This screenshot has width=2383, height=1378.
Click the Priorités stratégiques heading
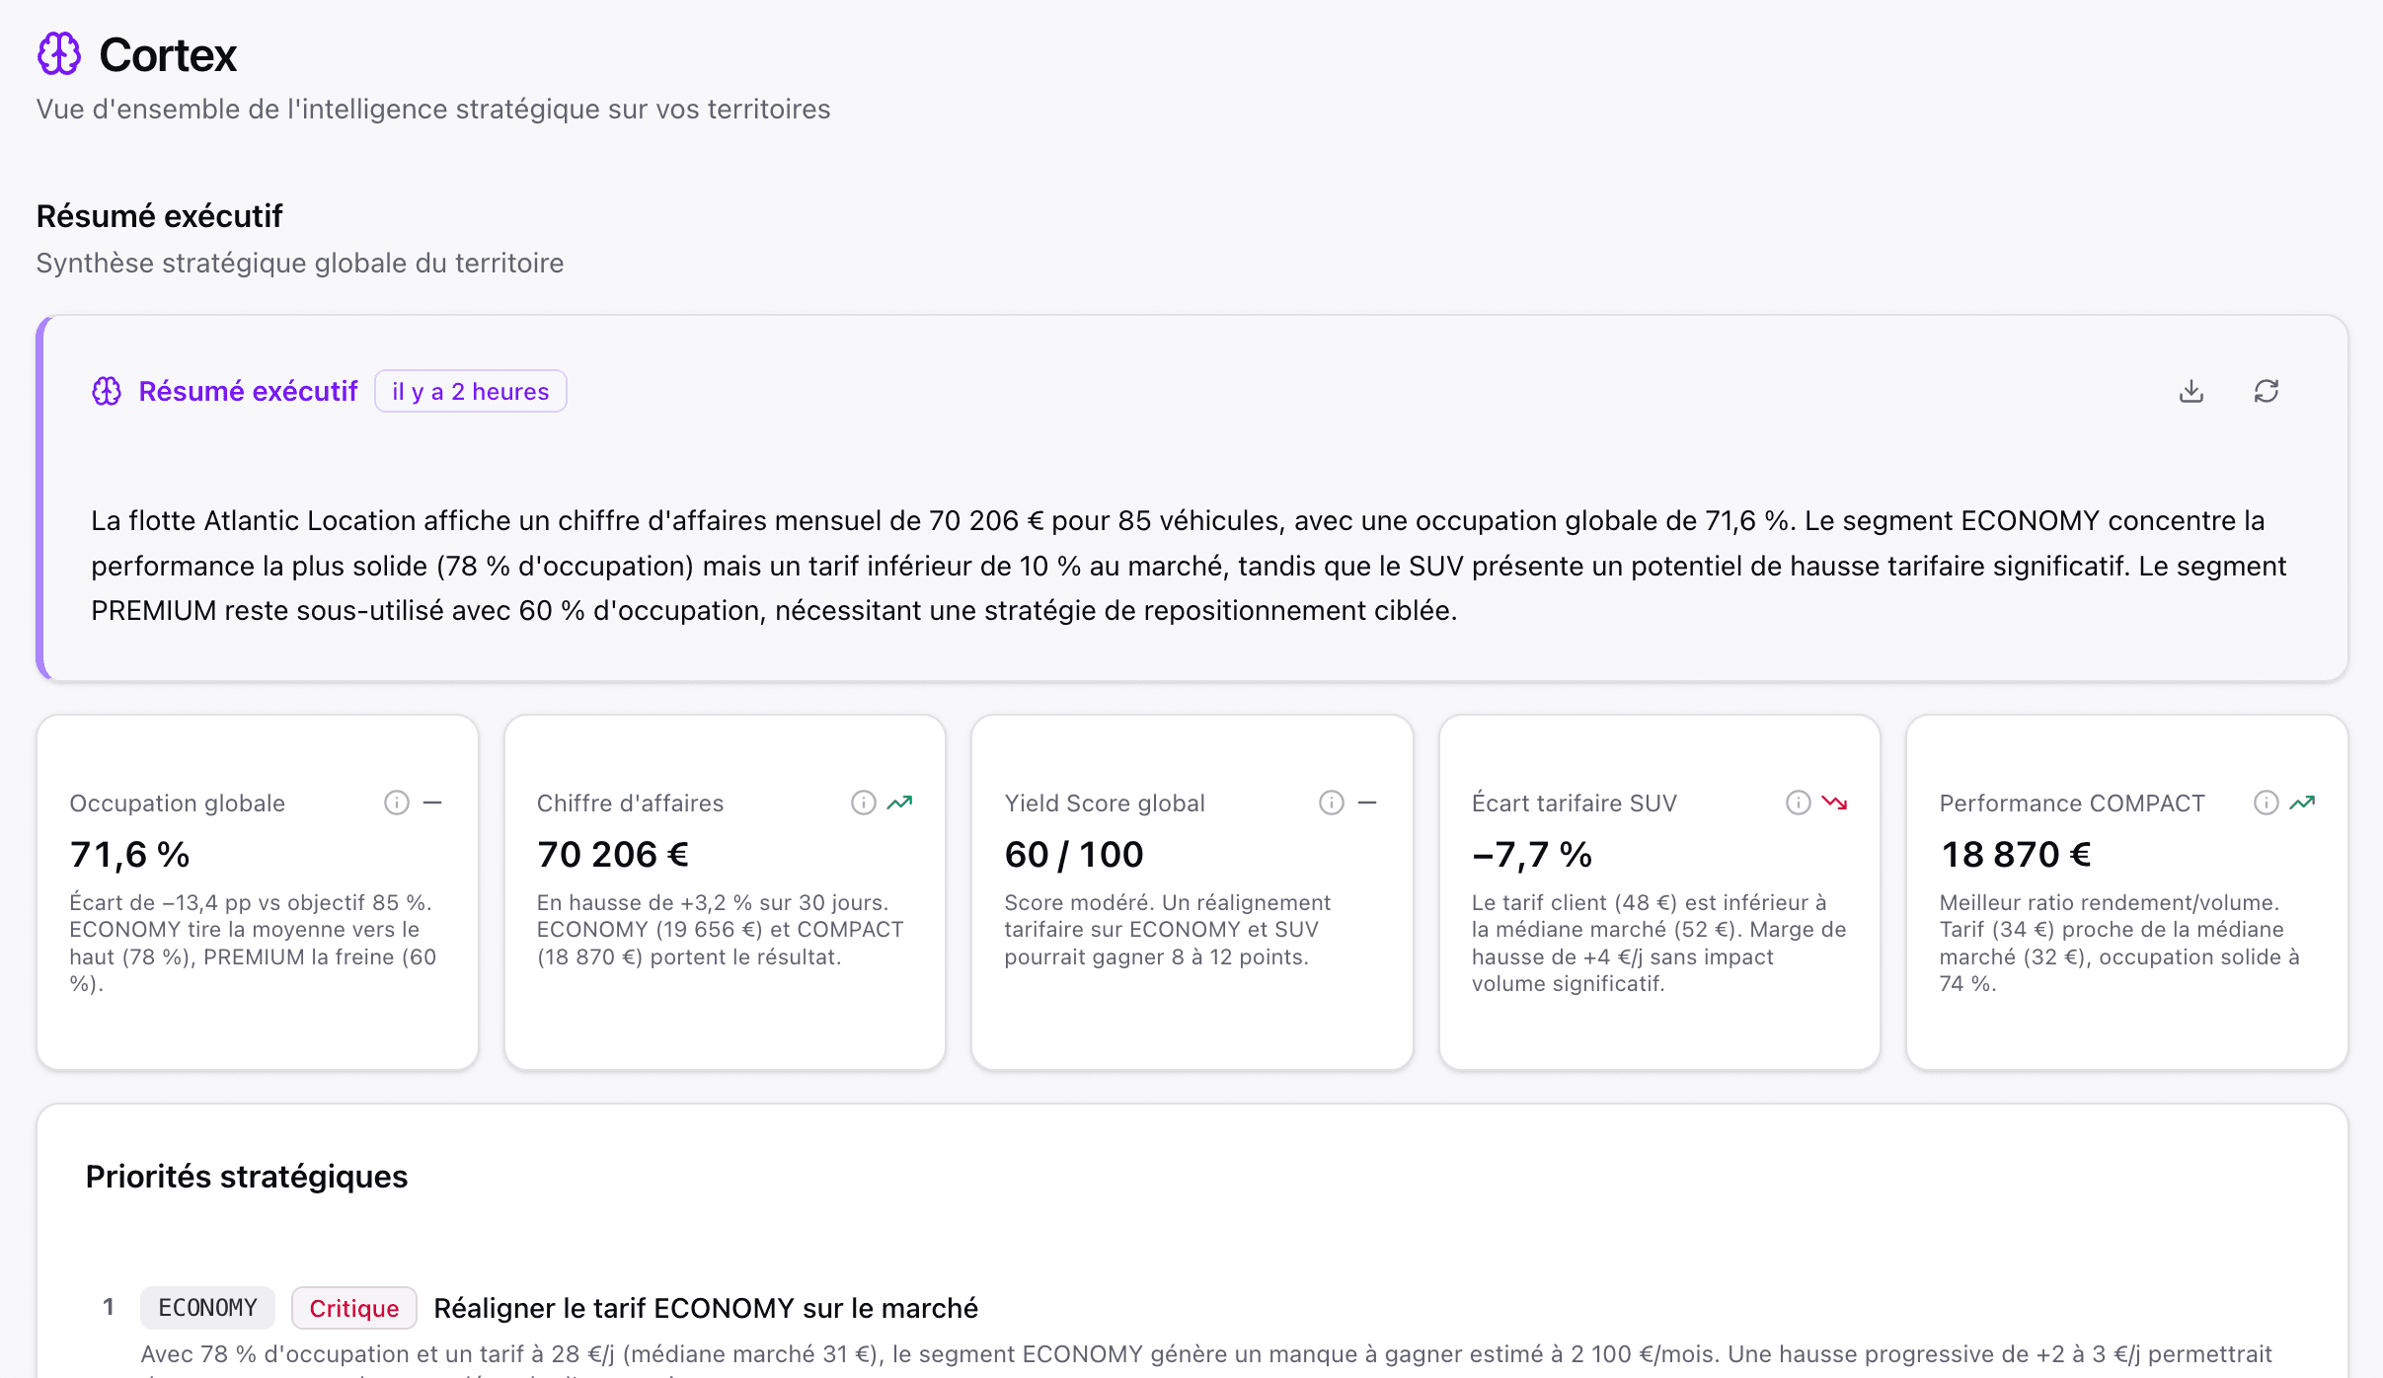(x=246, y=1177)
